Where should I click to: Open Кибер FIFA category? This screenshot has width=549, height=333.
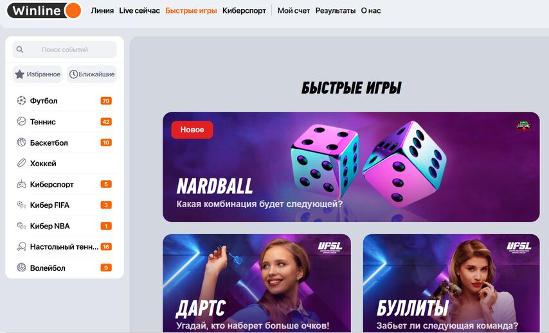(64, 205)
